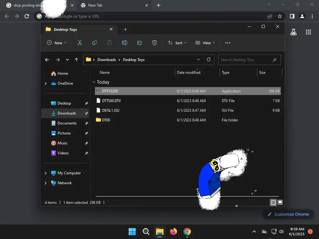Viewport: 319px width, 239px height.
Task: Select the DTTS00.DTV file
Action: 188,101
